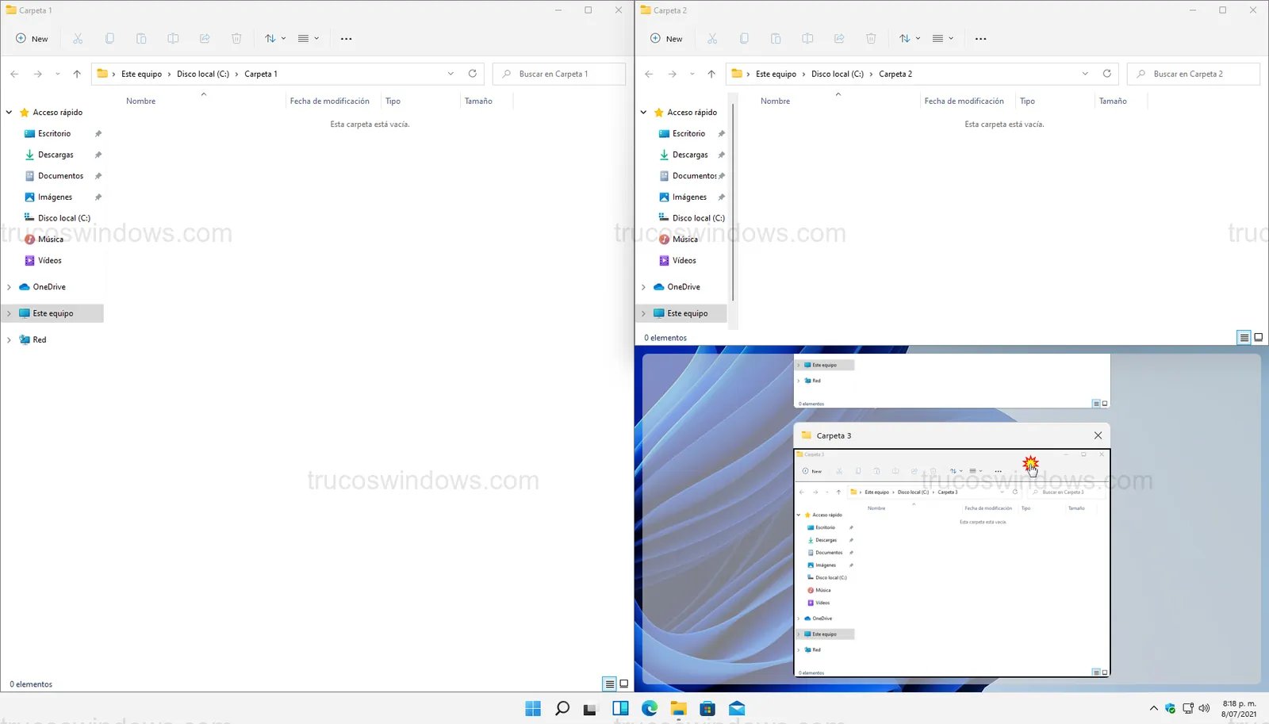Click Disco local (C:) breadcrumb in Carpeta 2
This screenshot has height=724, width=1269.
(837, 74)
